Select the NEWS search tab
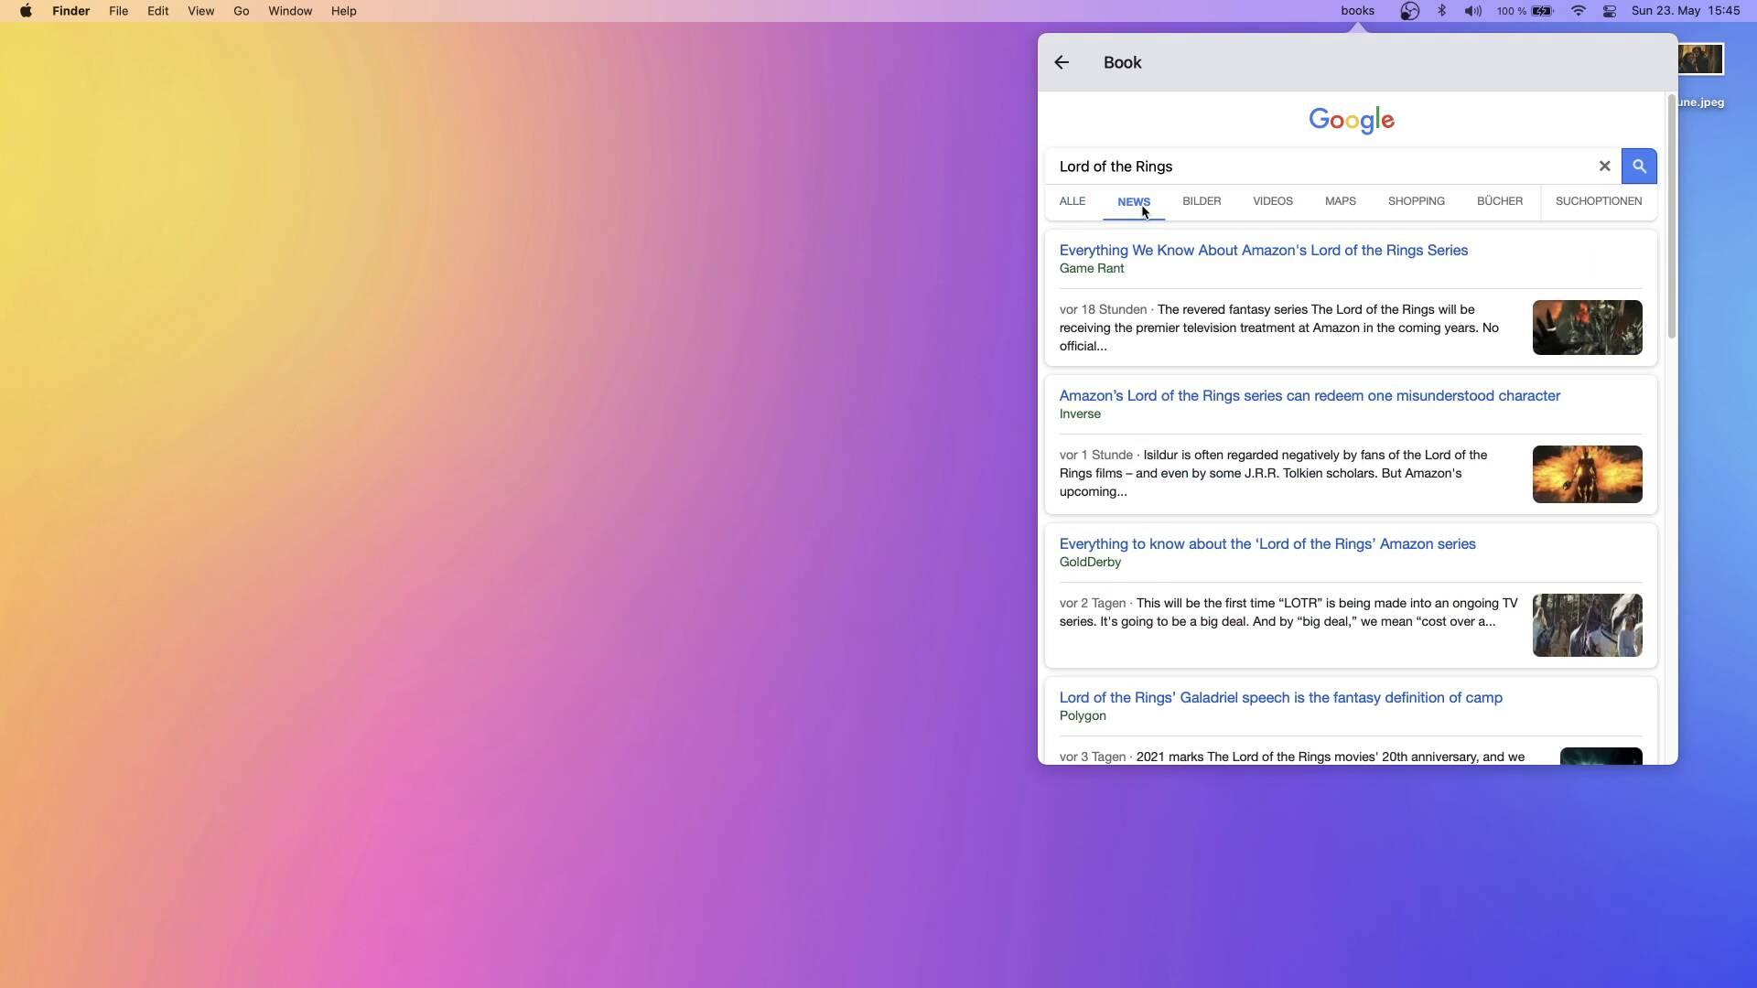1757x988 pixels. pyautogui.click(x=1134, y=201)
